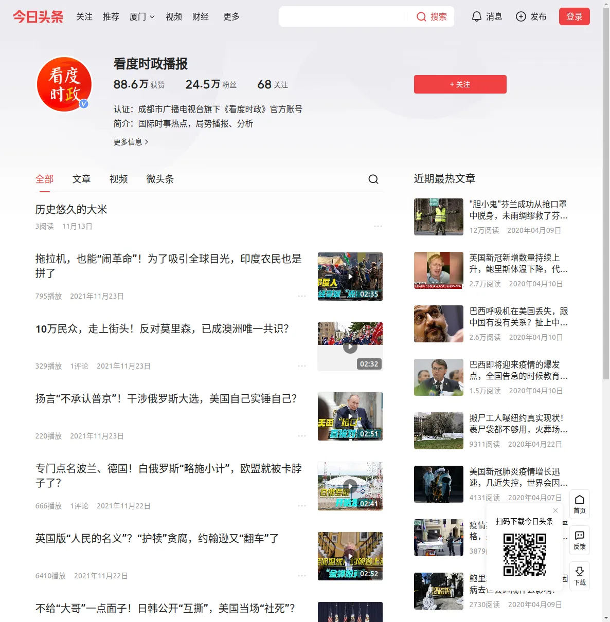Image resolution: width=610 pixels, height=622 pixels.
Task: Play the 10万民众 video thumbnail
Action: 350,346
